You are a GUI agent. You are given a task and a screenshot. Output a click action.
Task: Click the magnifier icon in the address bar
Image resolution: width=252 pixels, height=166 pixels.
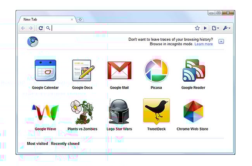tap(48, 28)
